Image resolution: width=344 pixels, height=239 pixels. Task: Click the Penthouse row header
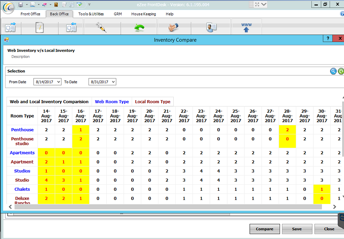[22, 130]
